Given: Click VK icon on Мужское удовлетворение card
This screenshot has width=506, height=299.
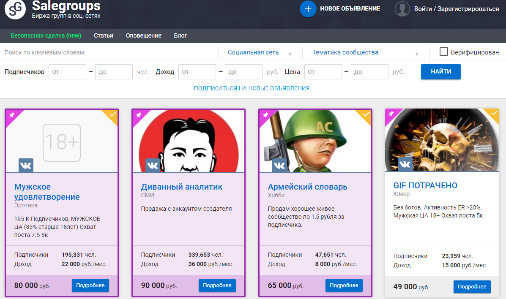Looking at the screenshot, I should coord(26,166).
